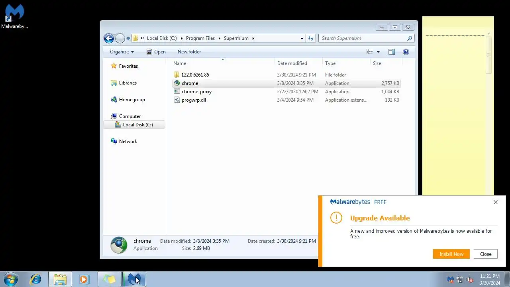Screen dimensions: 510x287
Task: Click chrome thumbnail in details pane
Action: [119, 245]
